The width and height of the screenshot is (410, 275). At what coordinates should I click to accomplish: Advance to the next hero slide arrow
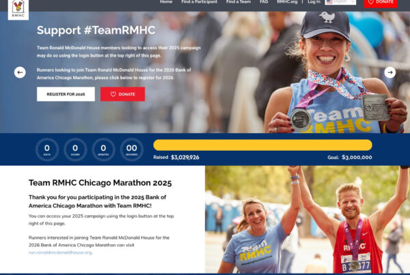tap(390, 72)
